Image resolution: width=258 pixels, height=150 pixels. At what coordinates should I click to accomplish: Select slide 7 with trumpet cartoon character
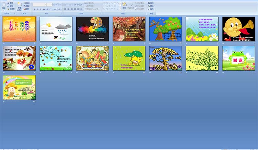(x=239, y=29)
